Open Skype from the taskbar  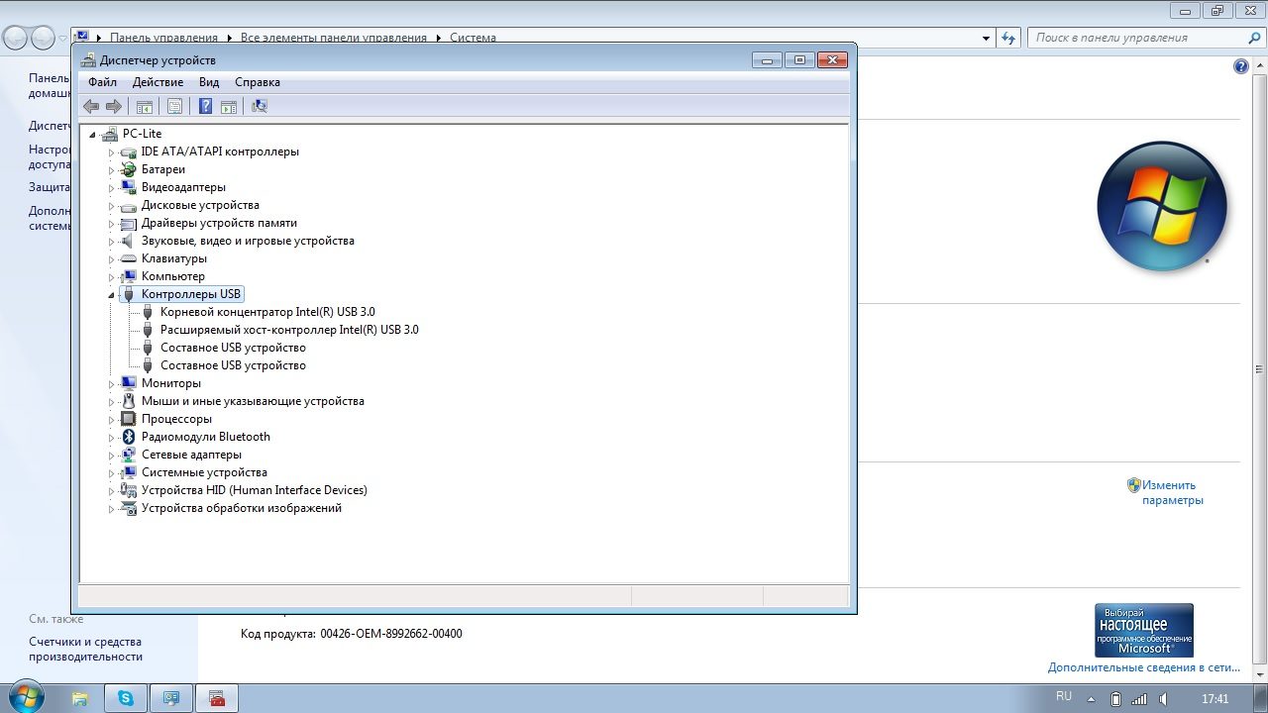(x=126, y=698)
